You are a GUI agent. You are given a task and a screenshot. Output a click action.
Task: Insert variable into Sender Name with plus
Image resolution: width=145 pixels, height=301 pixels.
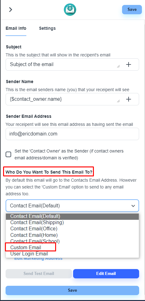point(129,99)
